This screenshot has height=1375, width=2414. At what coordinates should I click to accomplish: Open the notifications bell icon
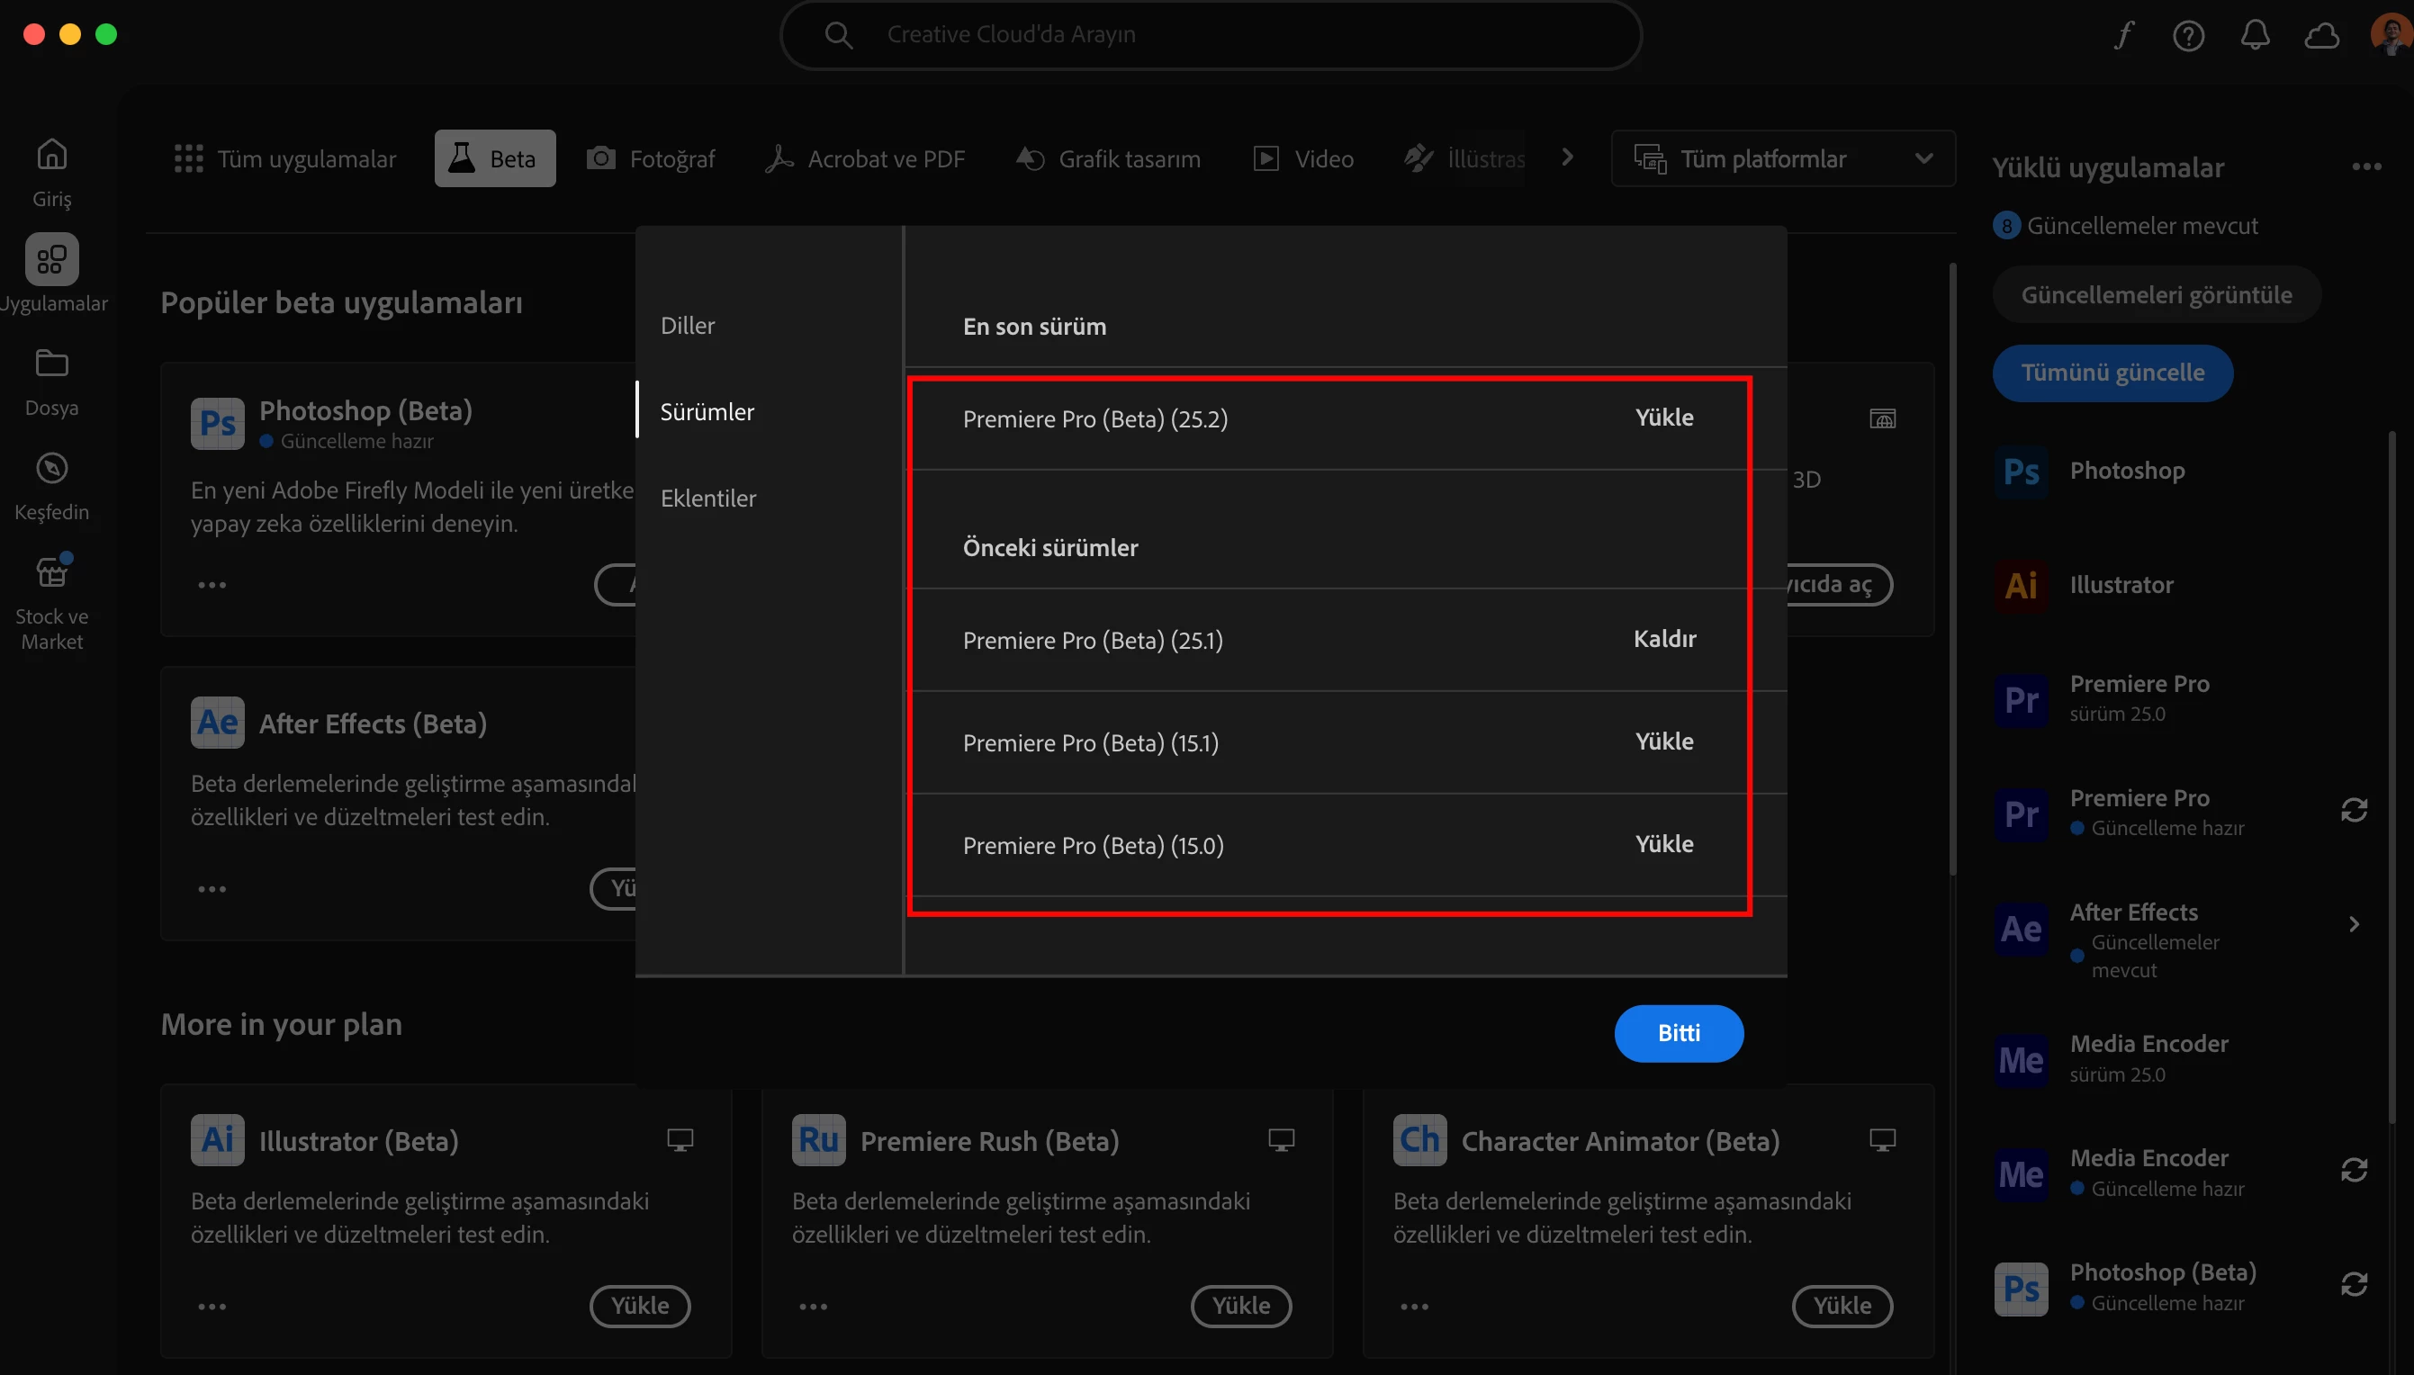[x=2256, y=35]
